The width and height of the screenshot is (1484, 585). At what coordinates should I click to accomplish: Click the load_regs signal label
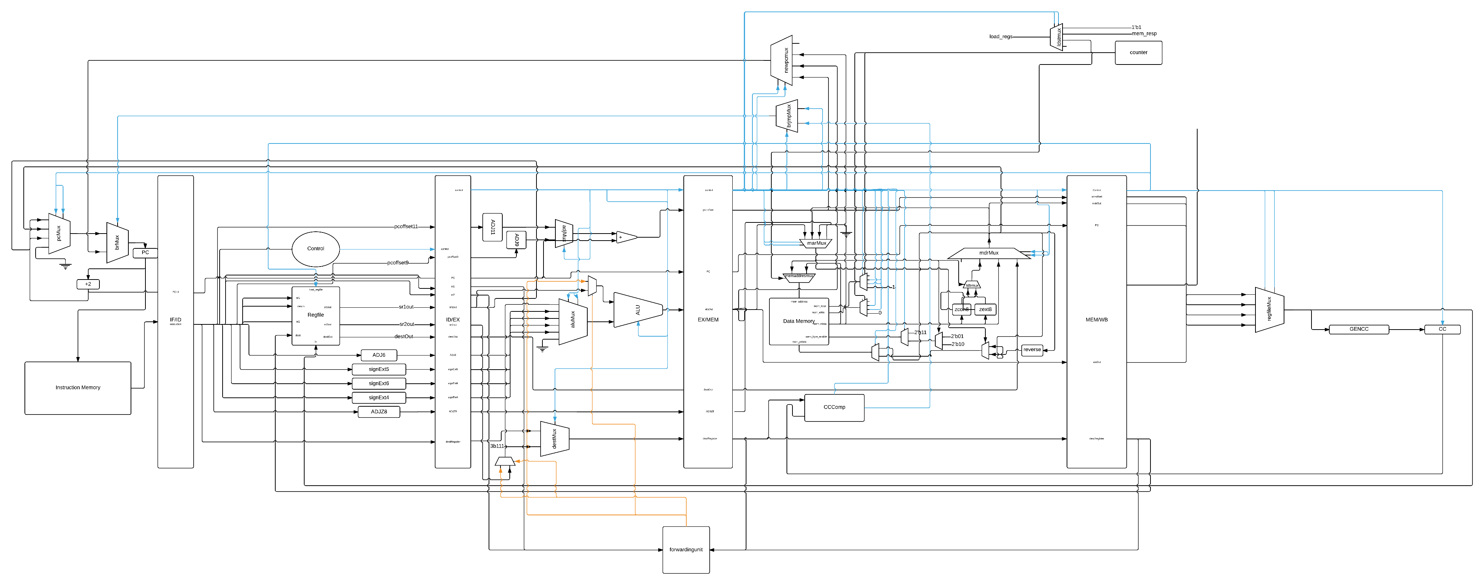1001,37
